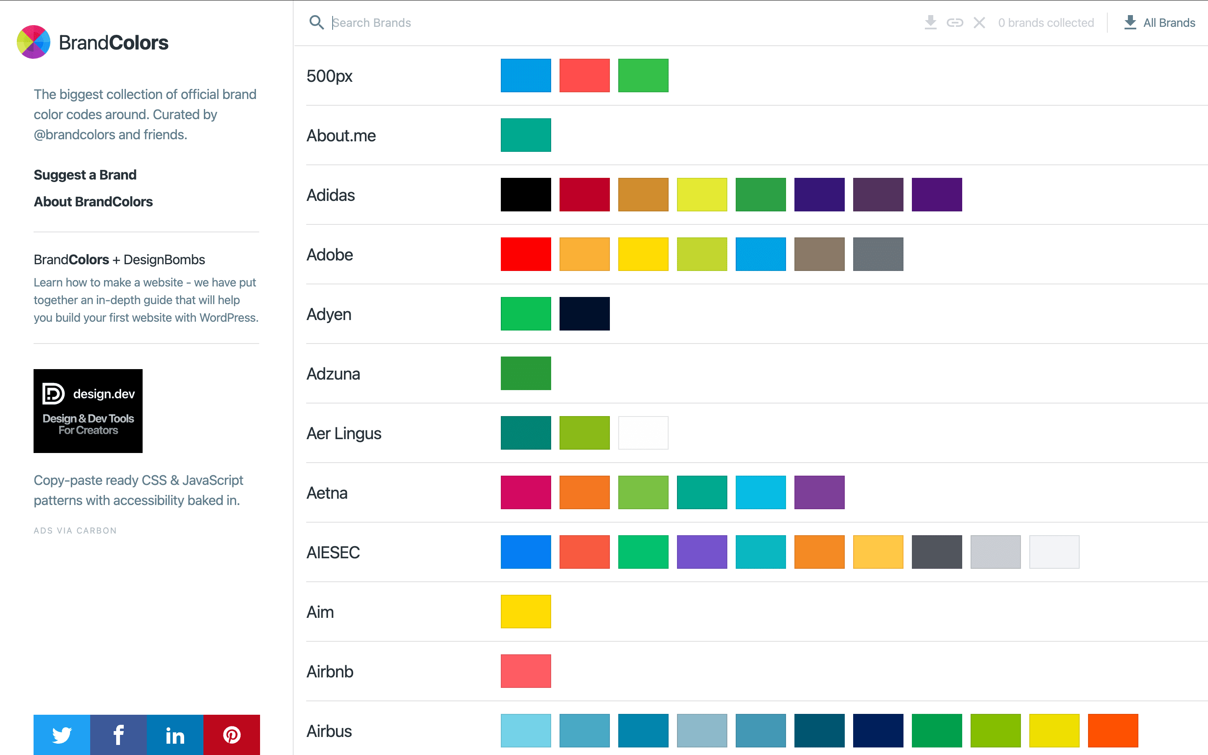Copy the blue AIESEC swatch
The image size is (1208, 755).
click(x=526, y=552)
